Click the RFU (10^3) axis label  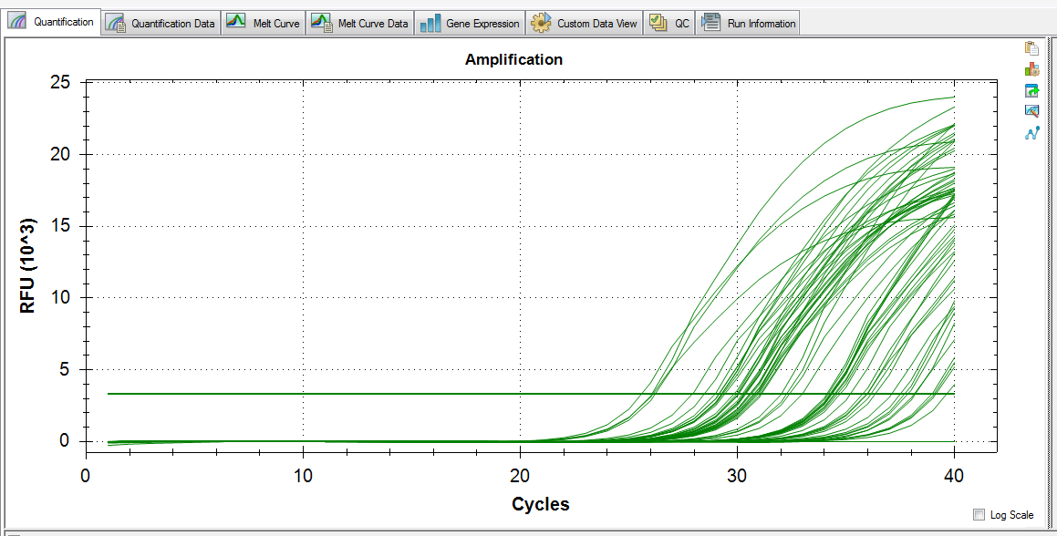click(x=27, y=266)
